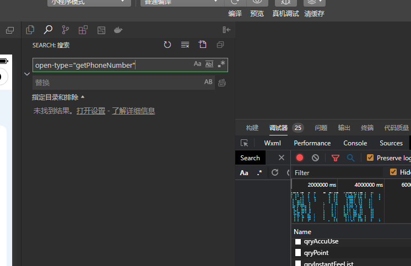This screenshot has width=411, height=266.
Task: Collapse the replace field chevron
Action: [x=27, y=74]
